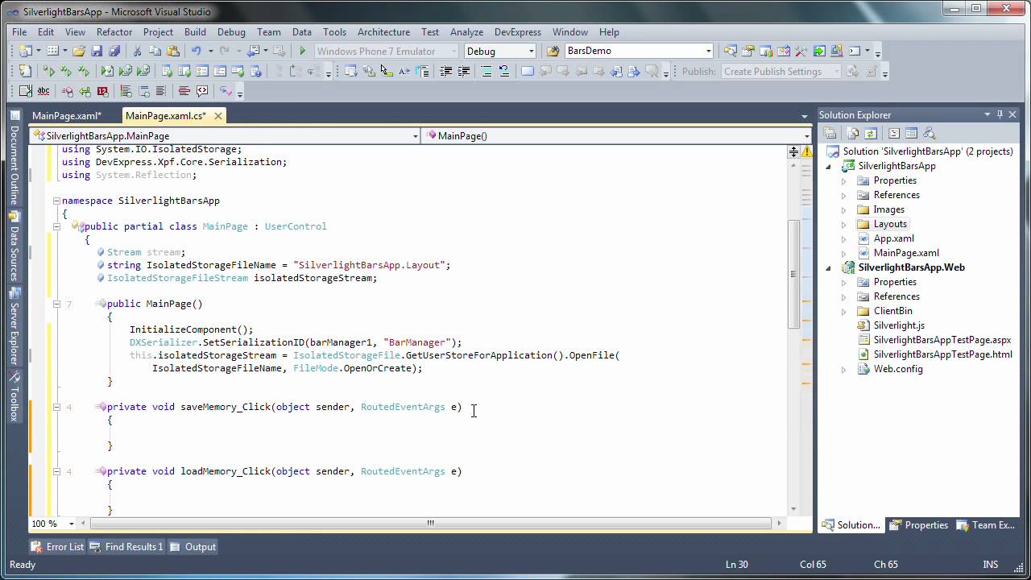The width and height of the screenshot is (1031, 580).
Task: Open the Refactor menu
Action: coord(114,32)
